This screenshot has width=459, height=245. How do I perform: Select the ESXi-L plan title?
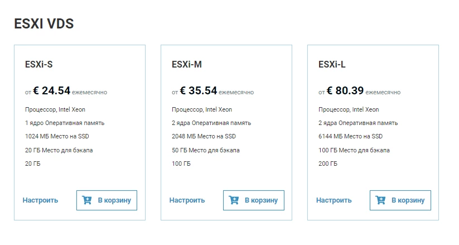point(332,65)
